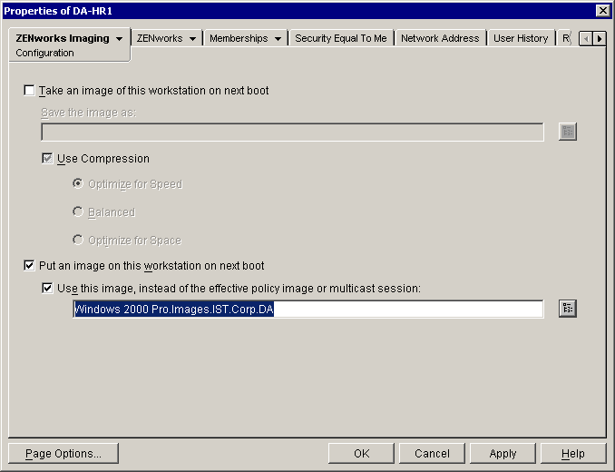Open the Network Address tab
615x472 pixels.
(x=440, y=38)
